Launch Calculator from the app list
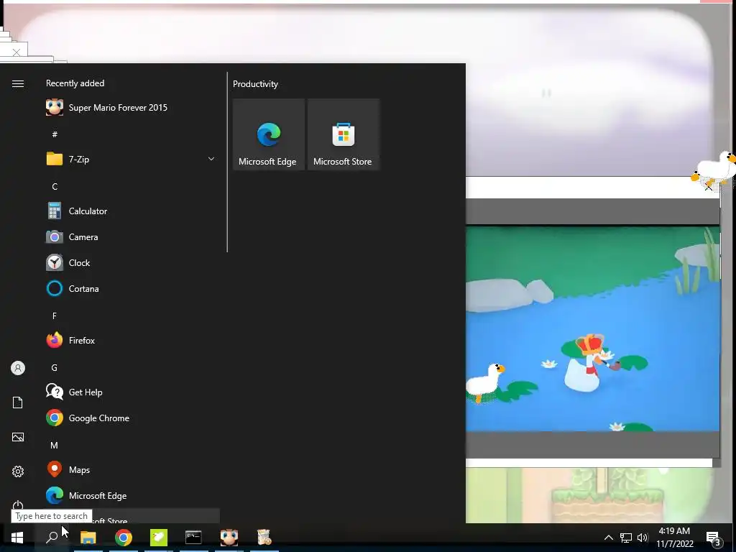Screen dimensions: 736x552 coord(132,211)
